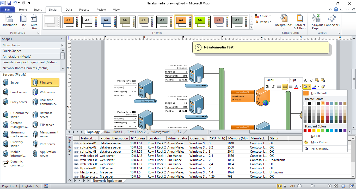Pick the FTP server shape icon
The image size is (356, 189).
[35, 125]
